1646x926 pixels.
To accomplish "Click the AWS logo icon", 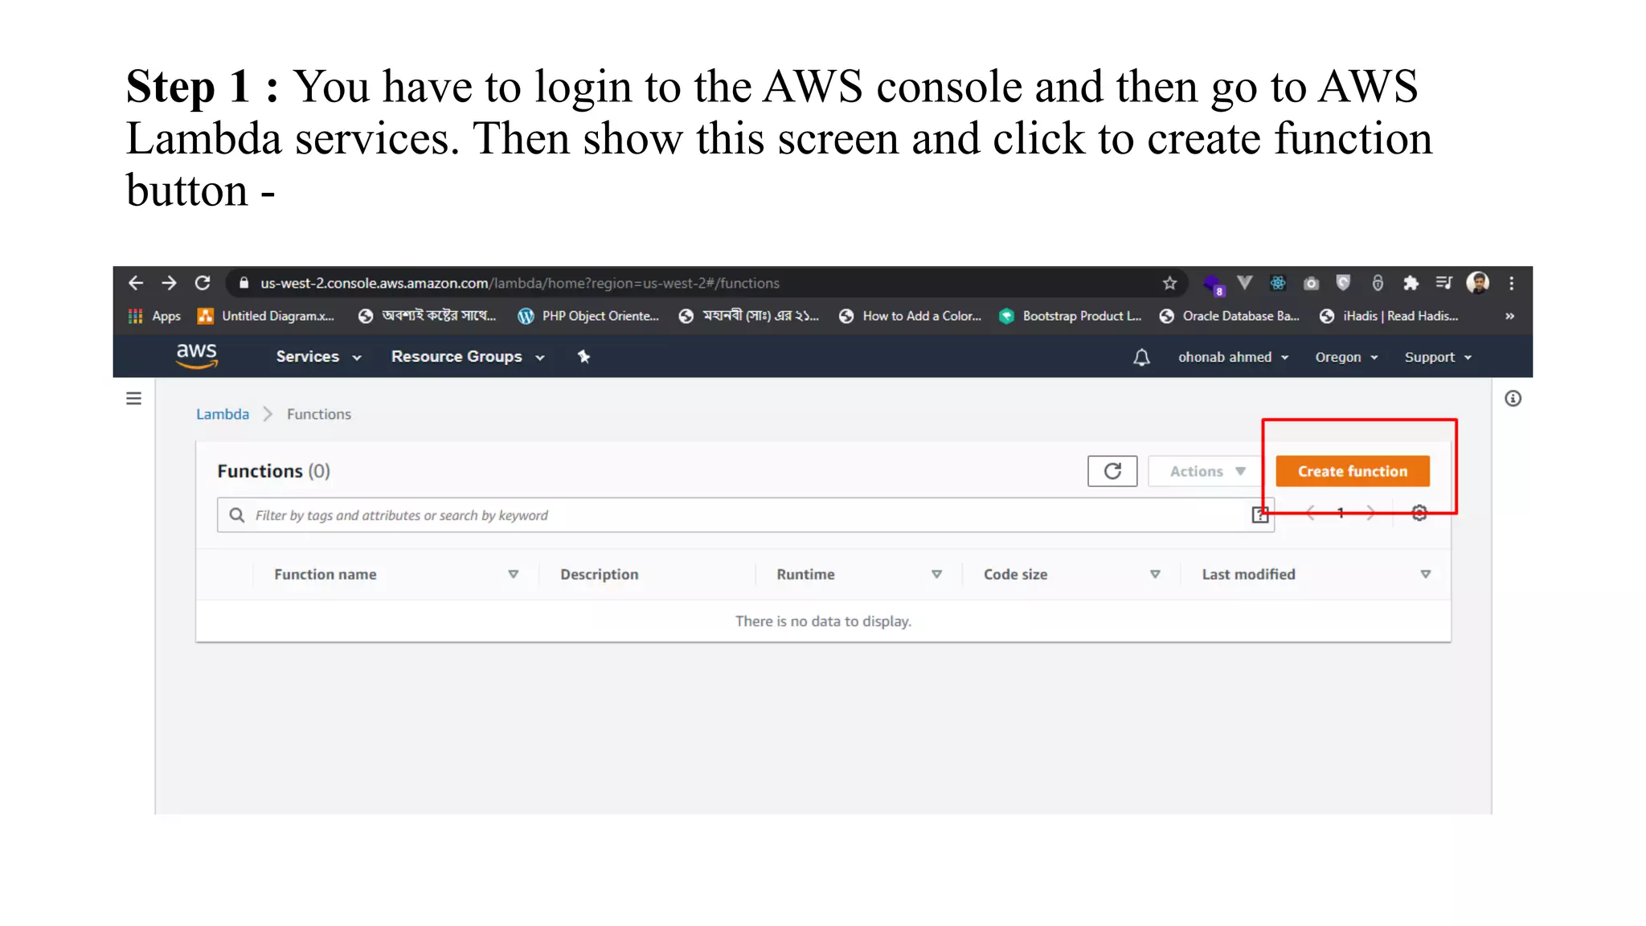I will tap(197, 355).
